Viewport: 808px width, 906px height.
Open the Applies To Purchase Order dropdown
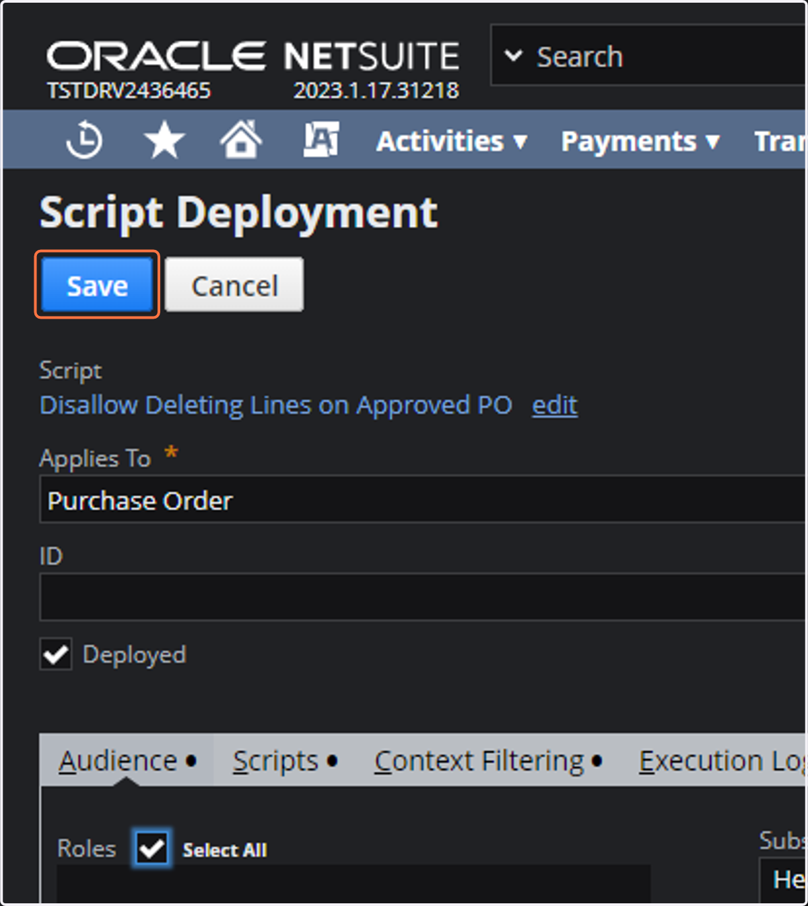coord(423,500)
